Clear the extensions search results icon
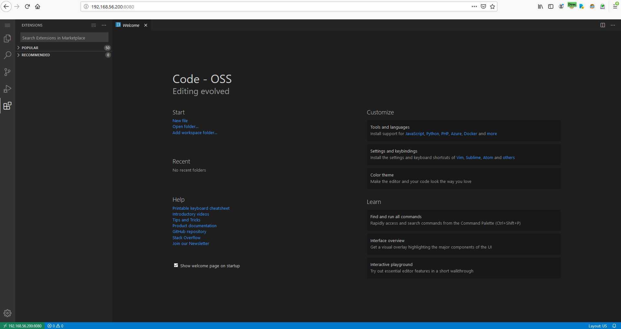Image resolution: width=621 pixels, height=329 pixels. coord(94,25)
